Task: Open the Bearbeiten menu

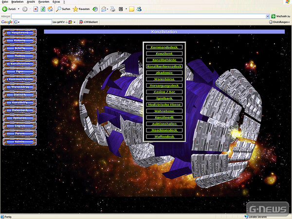Action: point(18,1)
